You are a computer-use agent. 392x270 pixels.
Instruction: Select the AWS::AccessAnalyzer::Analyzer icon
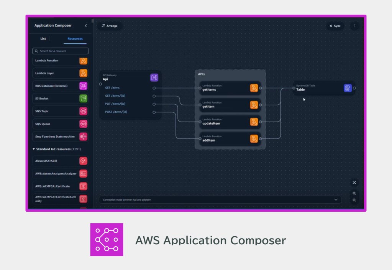[83, 174]
